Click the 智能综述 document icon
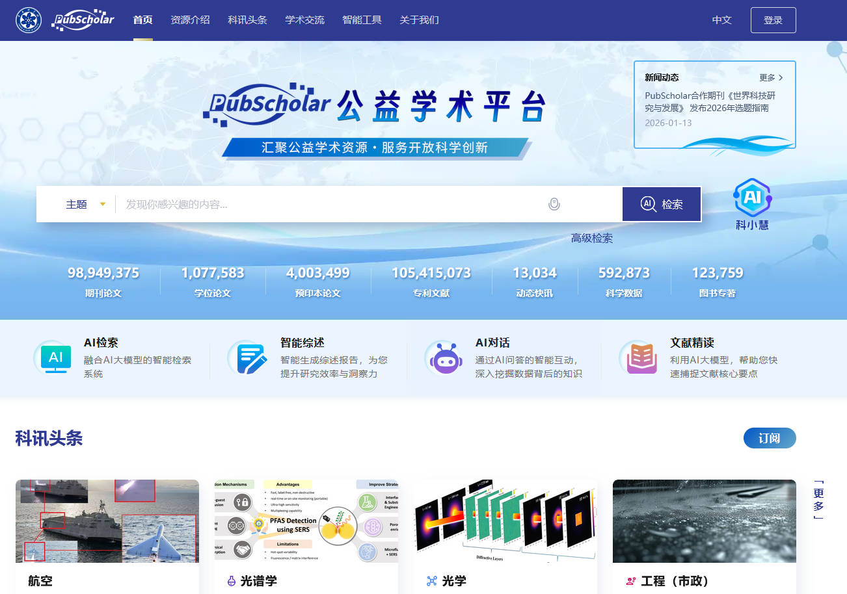The width and height of the screenshot is (847, 594). [x=251, y=357]
